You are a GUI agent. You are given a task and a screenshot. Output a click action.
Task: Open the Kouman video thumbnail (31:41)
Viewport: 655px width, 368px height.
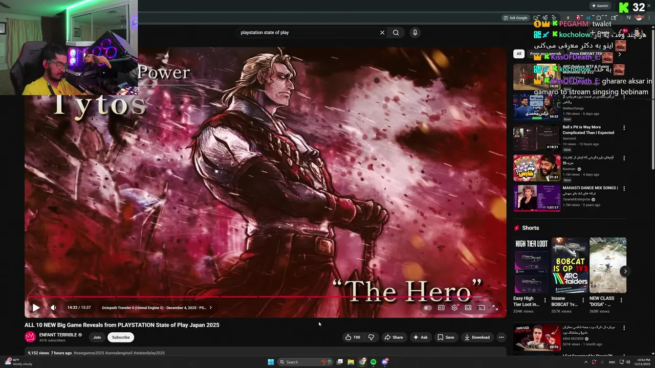(536, 168)
